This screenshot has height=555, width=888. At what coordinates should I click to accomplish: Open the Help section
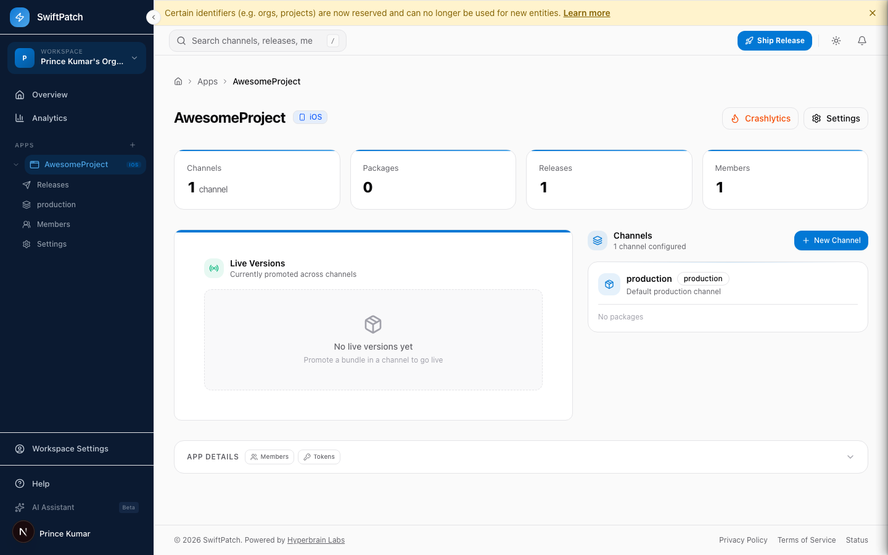tap(39, 483)
